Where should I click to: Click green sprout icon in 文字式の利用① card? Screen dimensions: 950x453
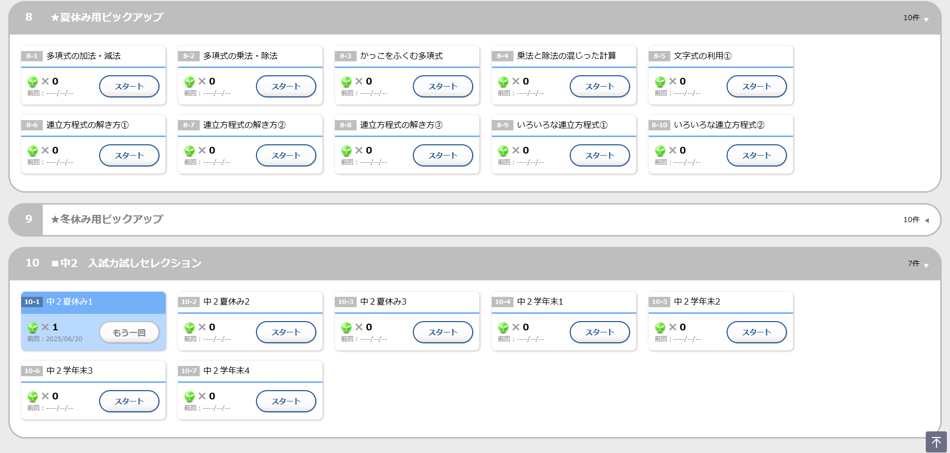660,81
